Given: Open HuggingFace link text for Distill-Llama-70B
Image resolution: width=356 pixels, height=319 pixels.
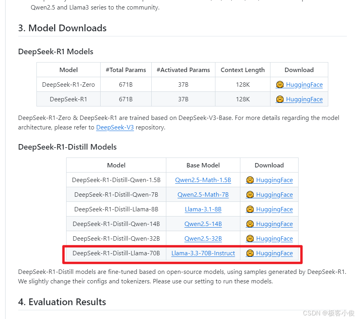Looking at the screenshot, I should point(274,253).
